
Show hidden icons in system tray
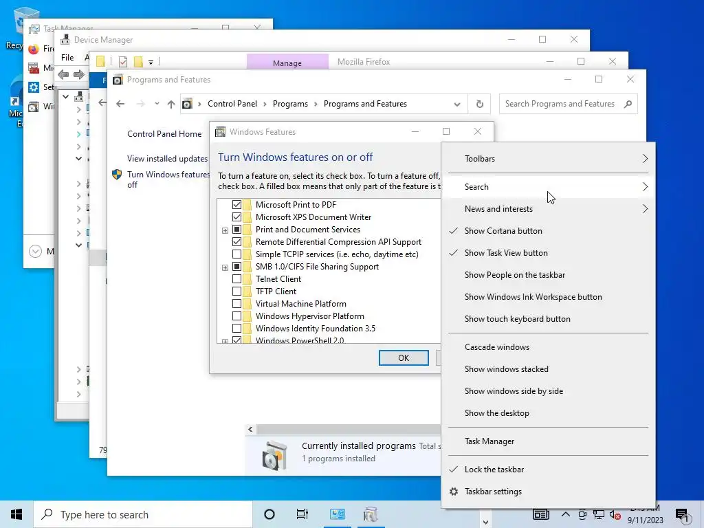pos(566,514)
